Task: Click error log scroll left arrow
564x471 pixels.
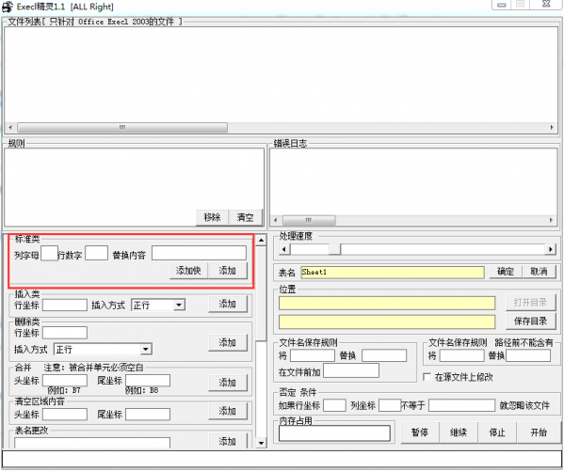Action: tap(276, 220)
